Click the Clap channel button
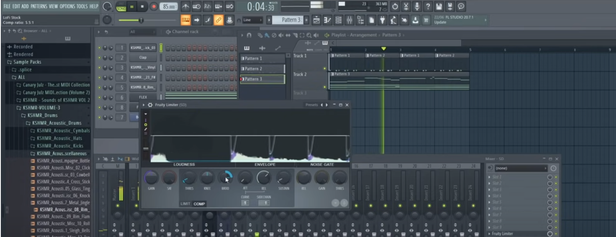 (x=143, y=58)
